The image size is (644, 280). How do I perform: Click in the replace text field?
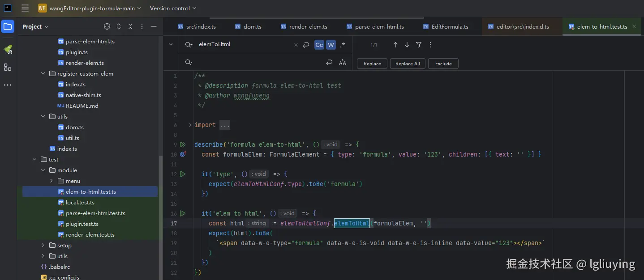click(255, 63)
